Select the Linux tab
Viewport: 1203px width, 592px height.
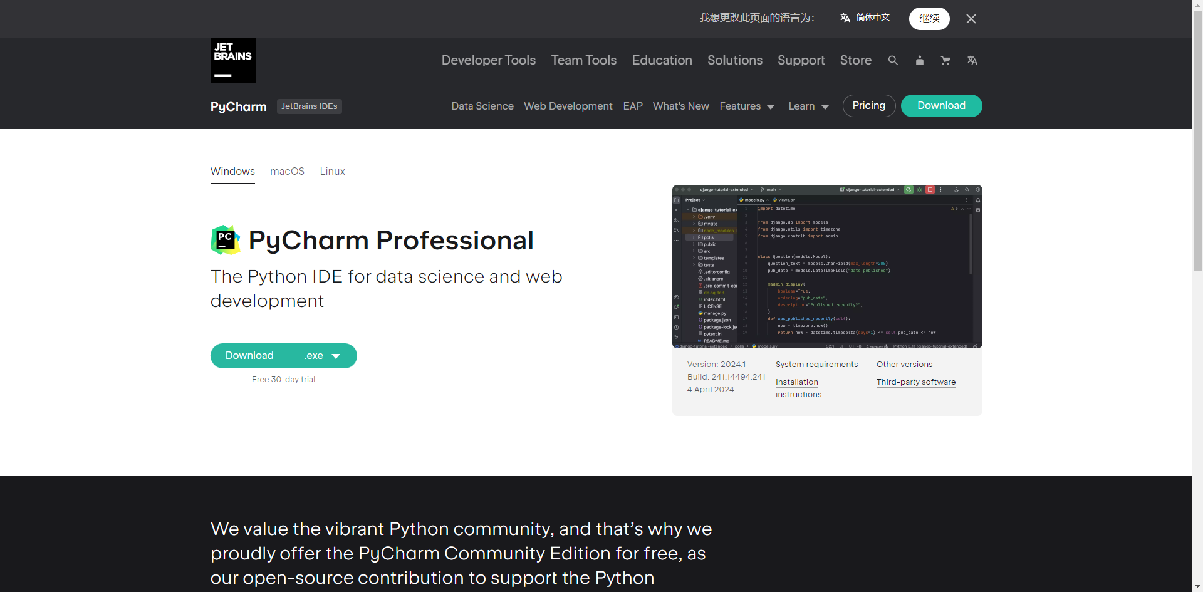(333, 171)
